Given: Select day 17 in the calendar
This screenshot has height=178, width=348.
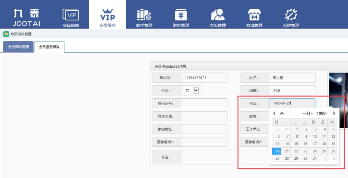Looking at the screenshot, I should [x=314, y=144].
